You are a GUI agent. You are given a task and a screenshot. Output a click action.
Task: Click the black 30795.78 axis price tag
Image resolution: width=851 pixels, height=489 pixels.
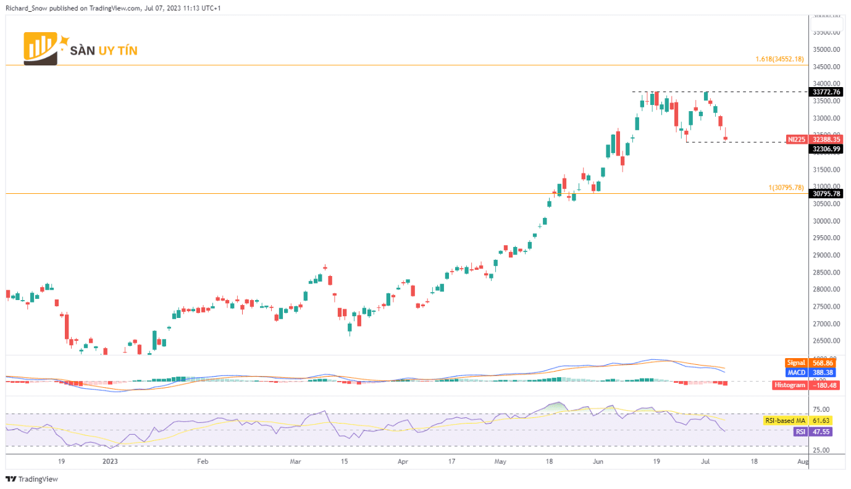click(827, 194)
